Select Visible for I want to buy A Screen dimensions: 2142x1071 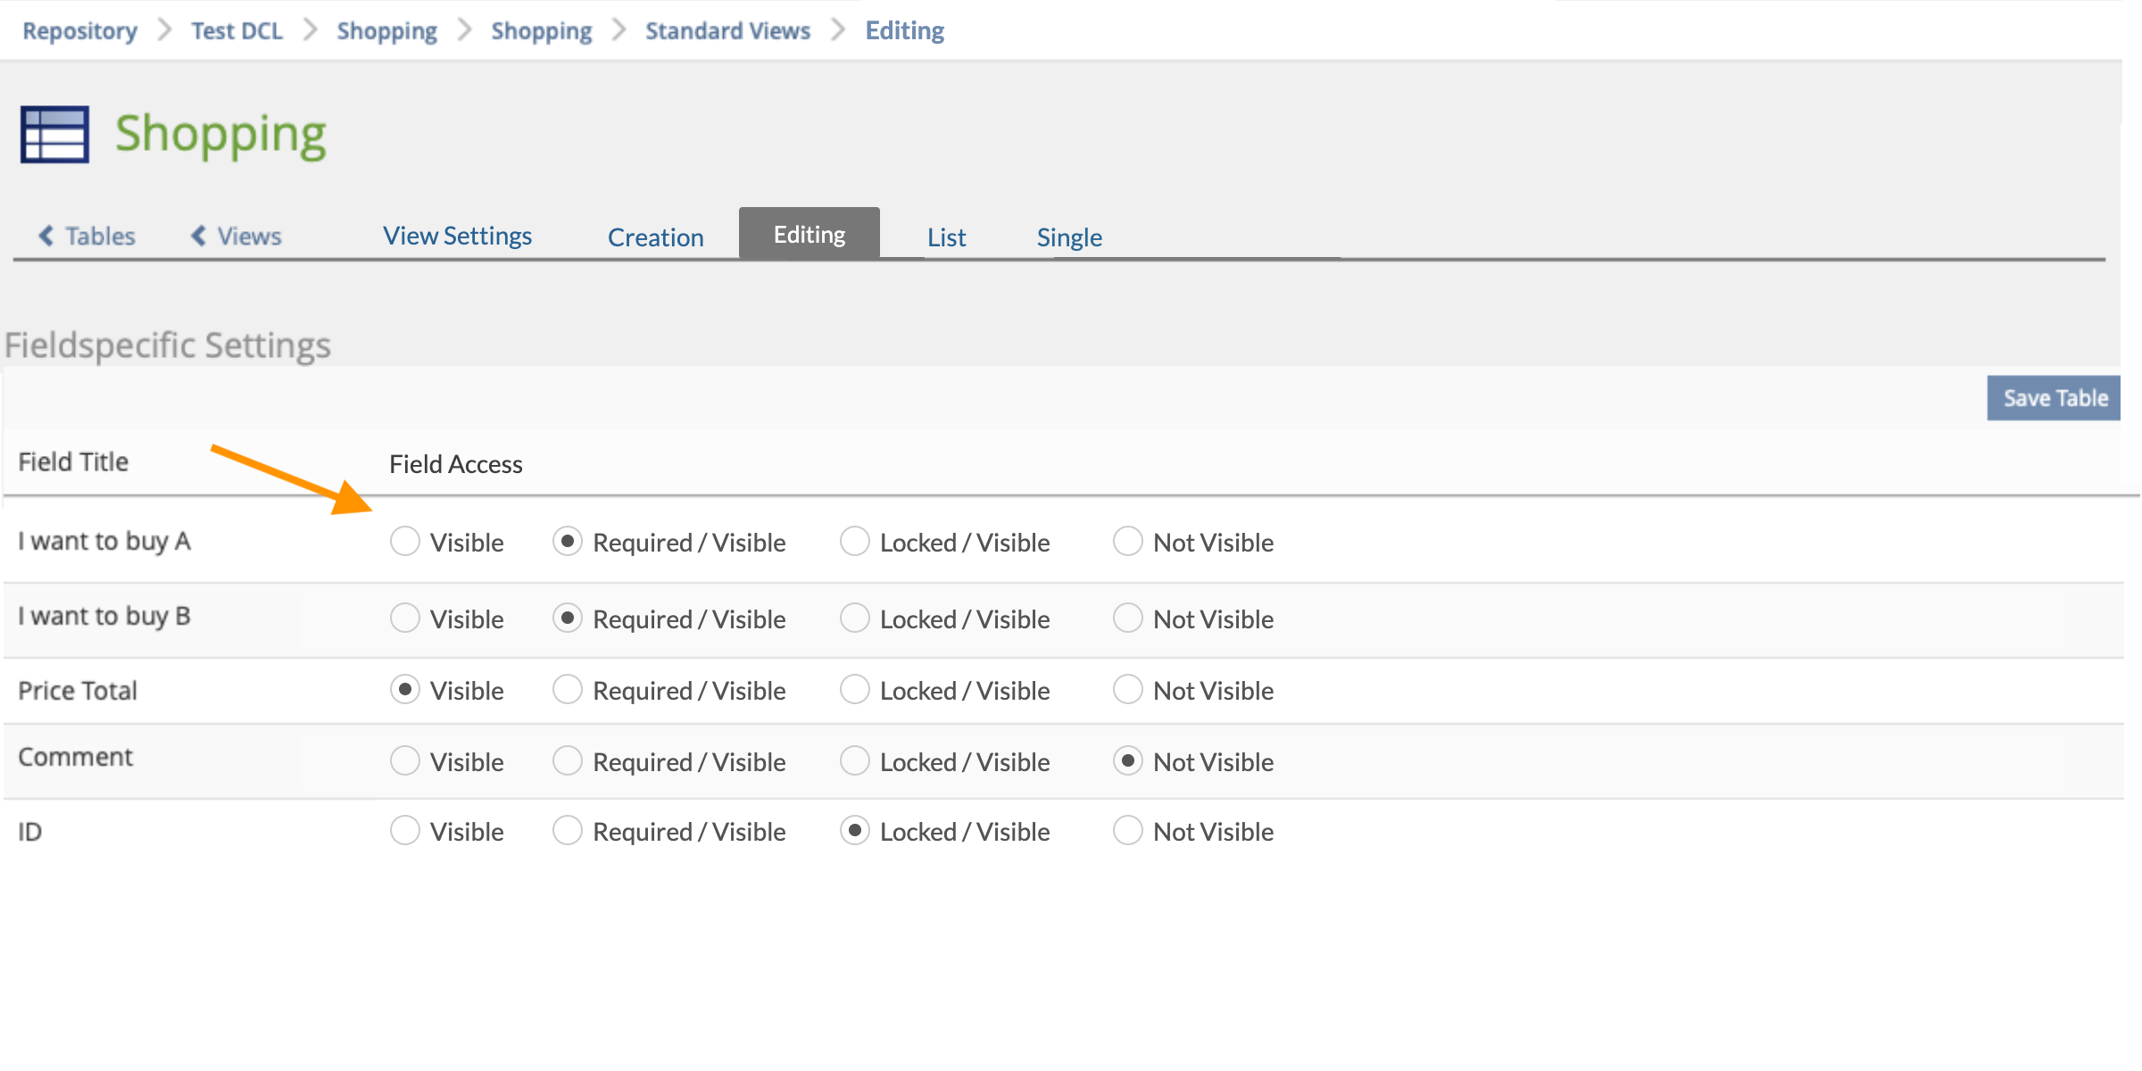click(x=405, y=541)
